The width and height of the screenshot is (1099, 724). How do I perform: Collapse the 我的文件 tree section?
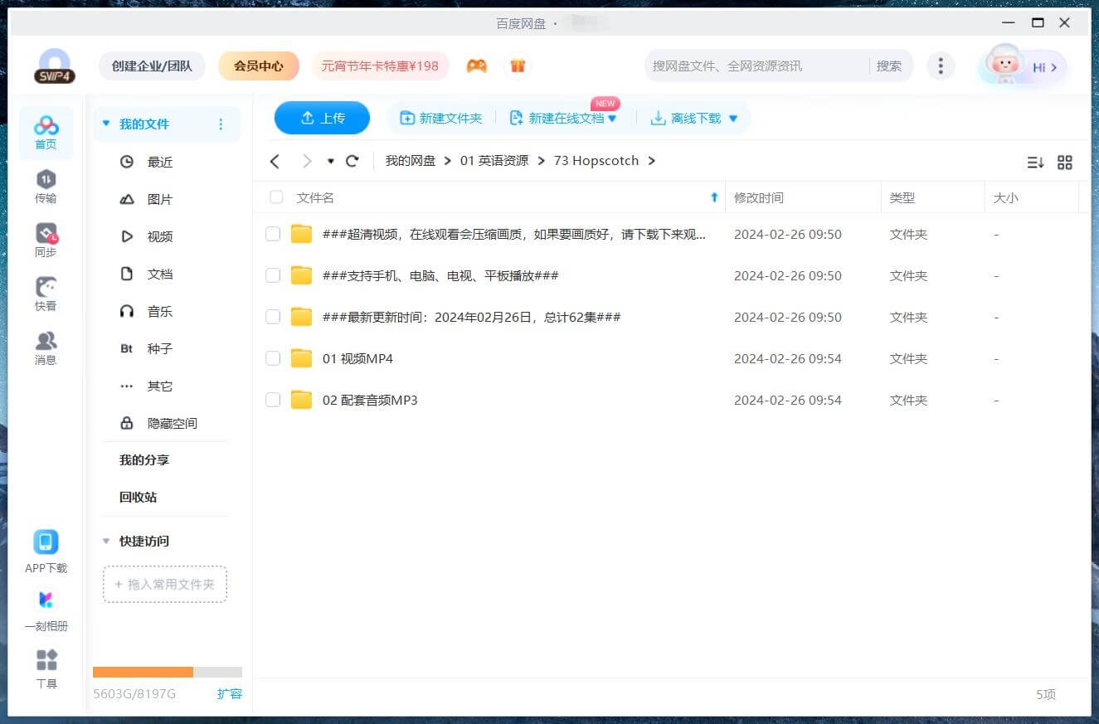tap(105, 124)
